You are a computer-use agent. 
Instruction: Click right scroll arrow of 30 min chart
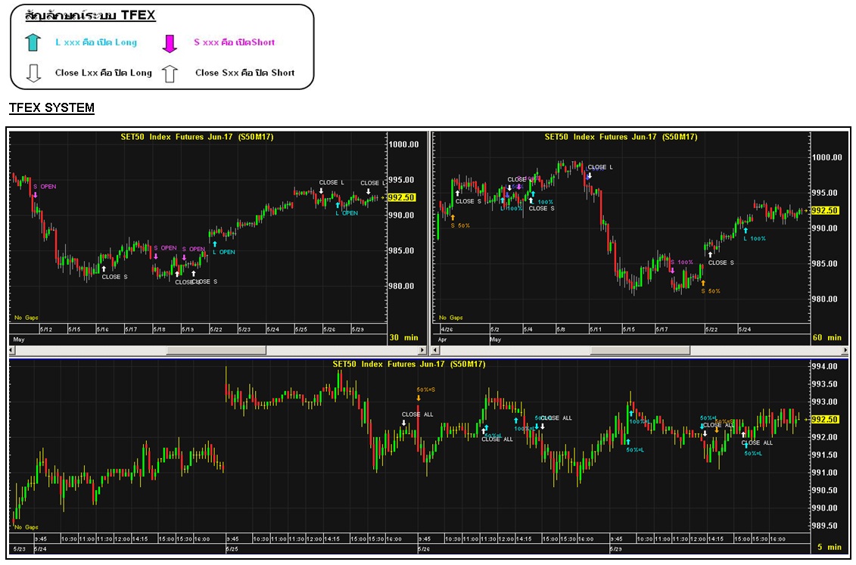click(422, 350)
